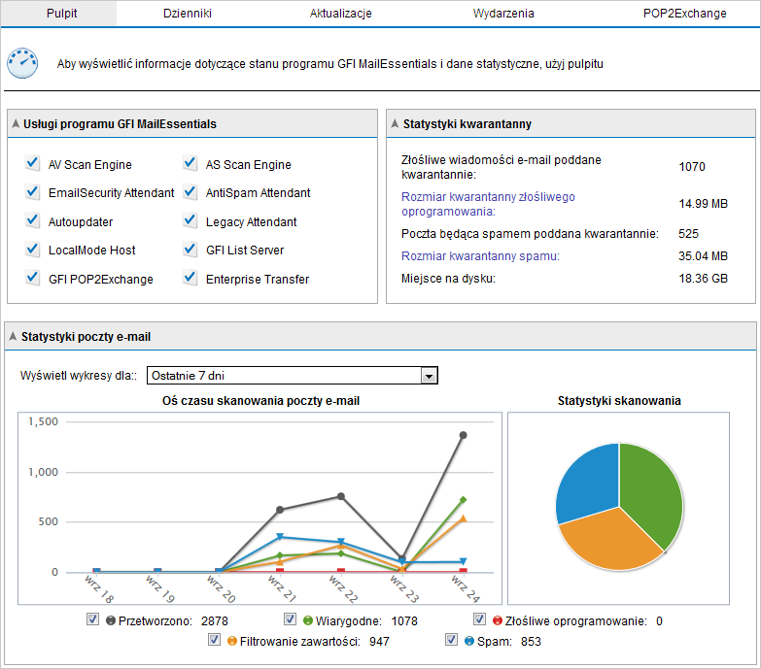Toggle the Przetworzono series checkbox
The height and width of the screenshot is (669, 761).
[92, 619]
